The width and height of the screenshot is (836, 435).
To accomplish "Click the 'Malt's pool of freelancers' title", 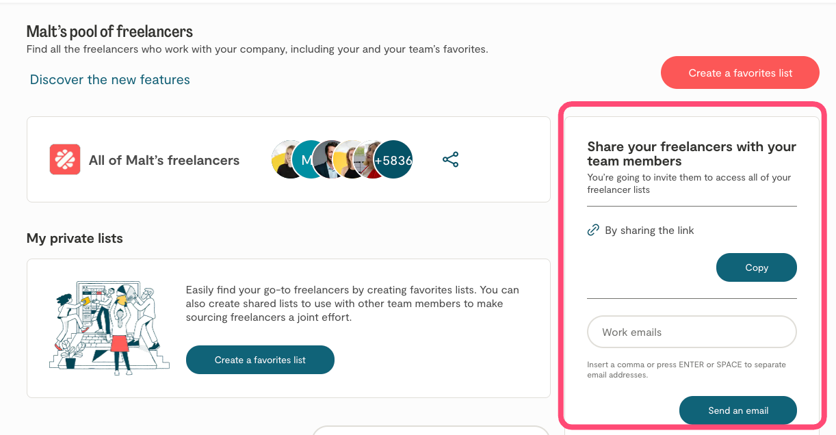I will click(109, 31).
